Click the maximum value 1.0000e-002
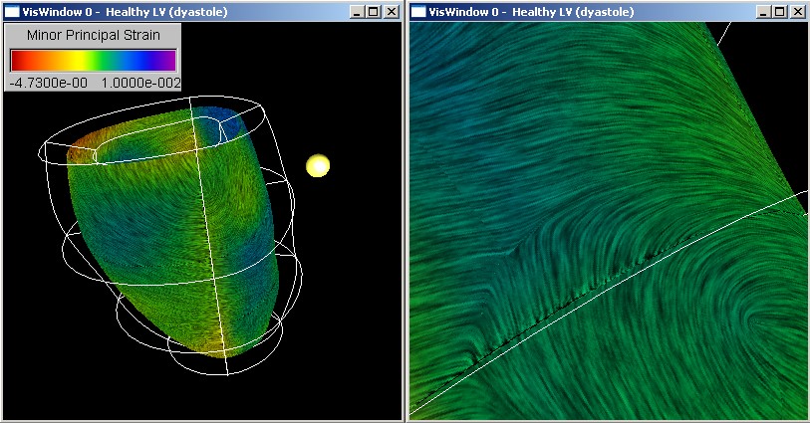Screen dimensions: 810x423 pos(141,83)
